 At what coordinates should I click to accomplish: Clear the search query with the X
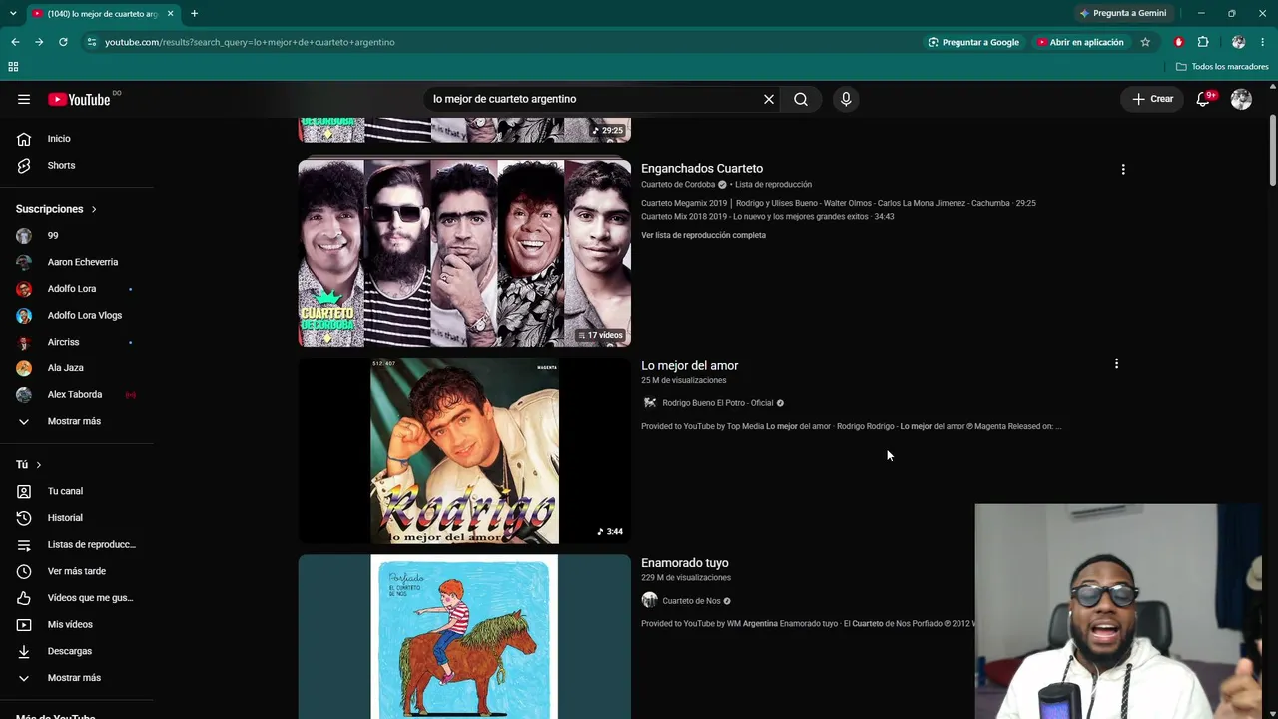769,99
